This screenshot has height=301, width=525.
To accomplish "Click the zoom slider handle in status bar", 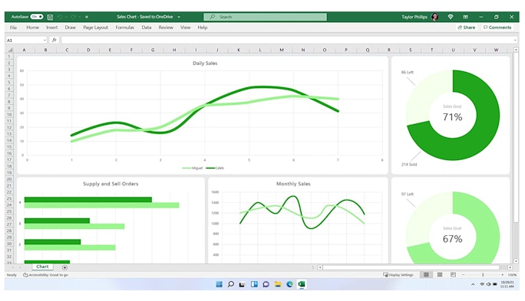I will coord(483,275).
